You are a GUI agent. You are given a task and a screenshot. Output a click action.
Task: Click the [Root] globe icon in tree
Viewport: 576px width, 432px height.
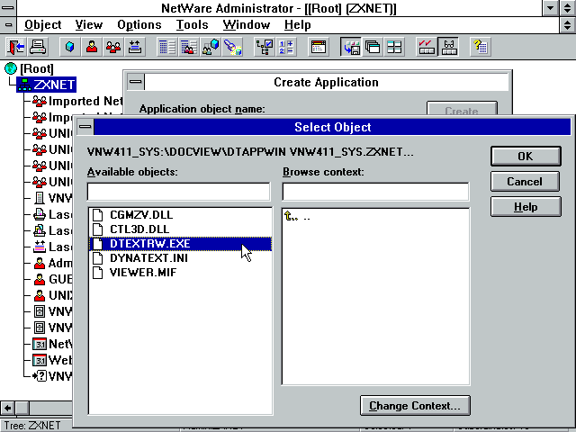point(11,68)
